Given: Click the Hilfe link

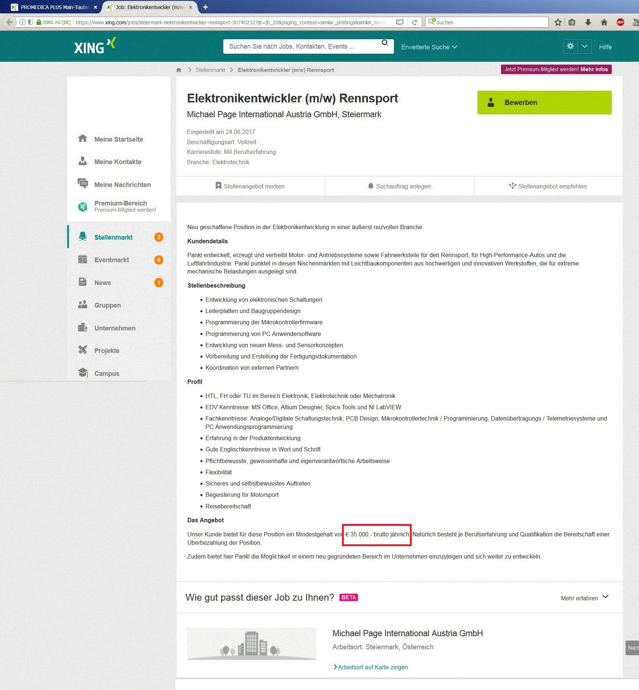Looking at the screenshot, I should click(x=605, y=47).
